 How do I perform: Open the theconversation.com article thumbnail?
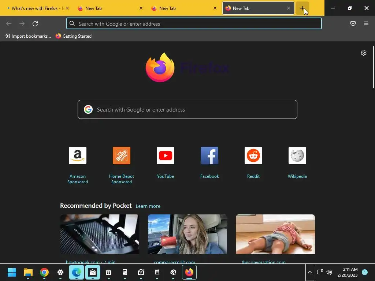275,234
